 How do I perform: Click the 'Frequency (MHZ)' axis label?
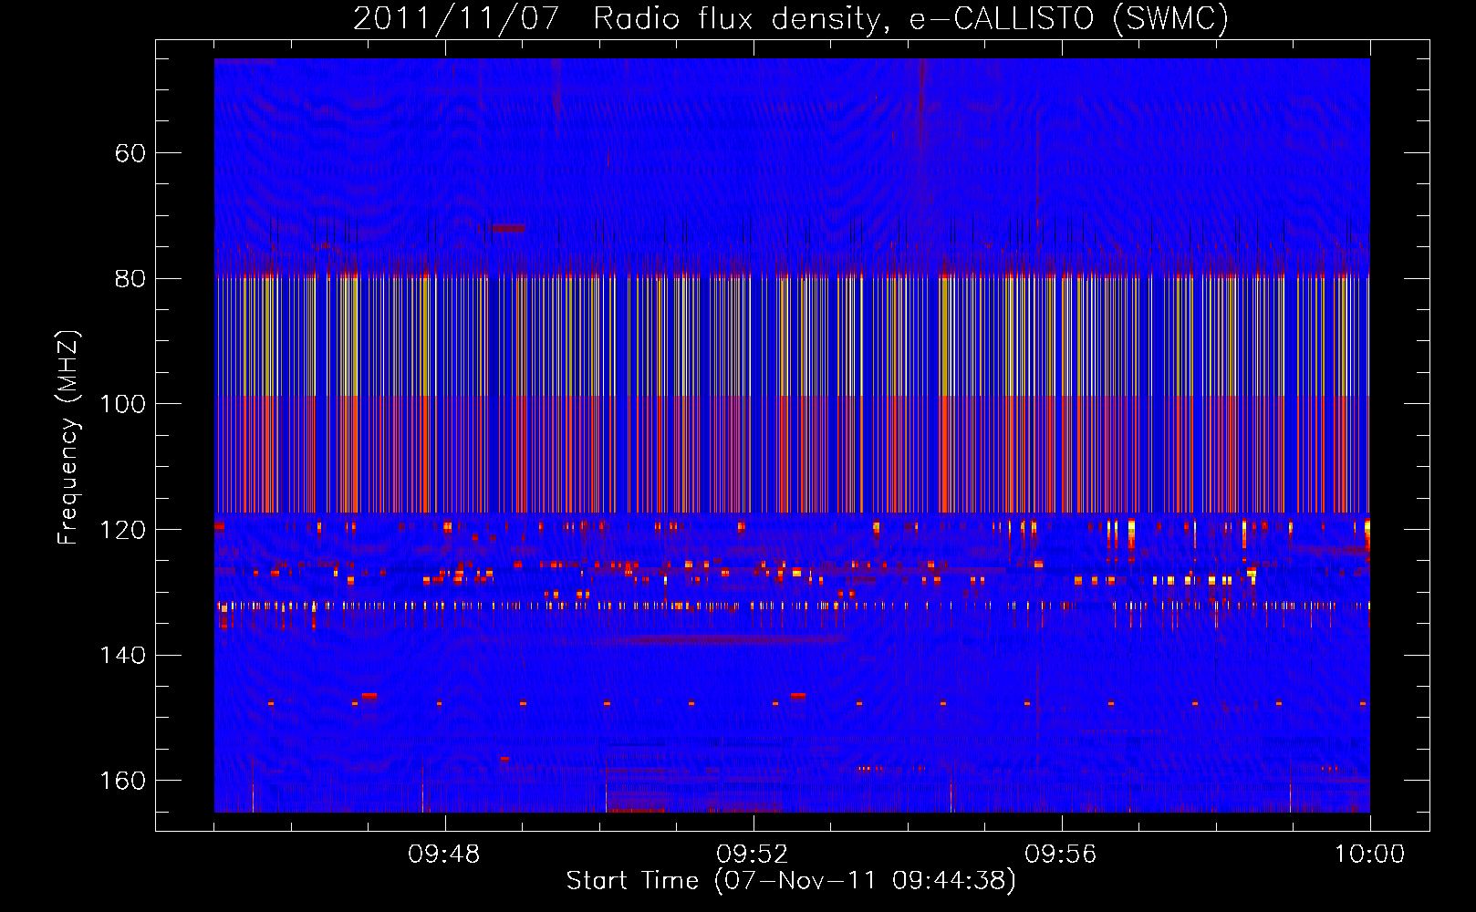[x=68, y=438]
